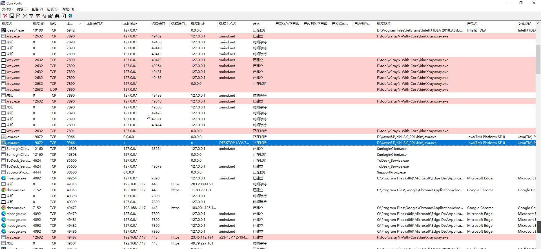Click SupportProxy process icon on port 38580

[x=4, y=172]
